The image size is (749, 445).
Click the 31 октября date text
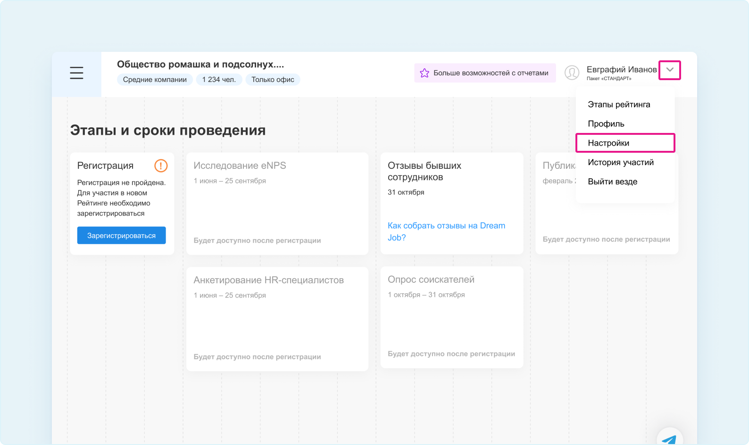tap(406, 192)
